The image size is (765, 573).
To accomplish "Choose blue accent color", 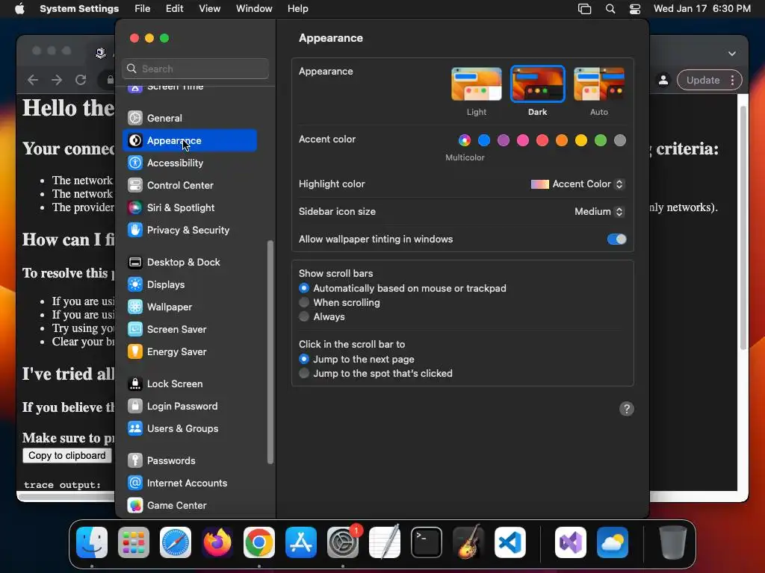I will 484,140.
